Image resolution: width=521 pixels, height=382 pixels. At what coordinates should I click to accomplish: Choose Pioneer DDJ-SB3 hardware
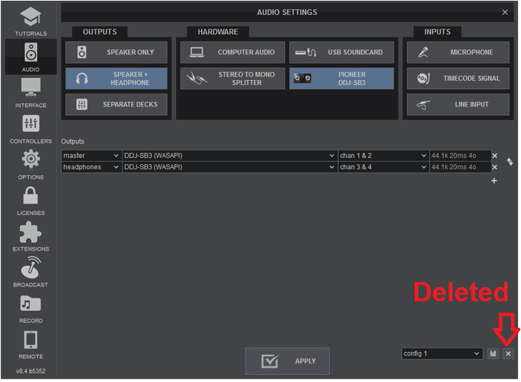341,79
